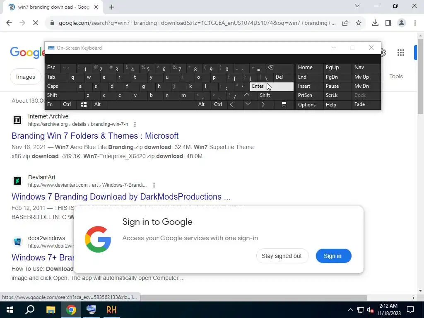Click Backspace key on On-Screen Keyboard
Screen dimensions: 424x318
280,67
